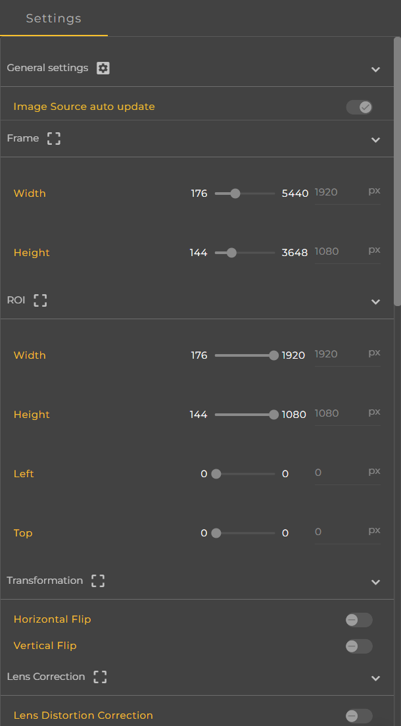Screen dimensions: 401x726
Task: Collapse the ROI section chevron
Action: coord(375,301)
